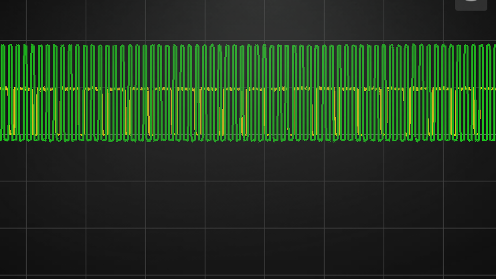Click the green square-wave trace's upper peak edge
The height and width of the screenshot is (279, 496).
pyautogui.click(x=201, y=45)
